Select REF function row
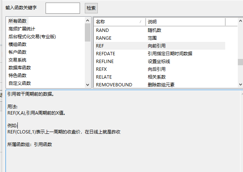Screen dimensions: 243x172 [x=160, y=46]
